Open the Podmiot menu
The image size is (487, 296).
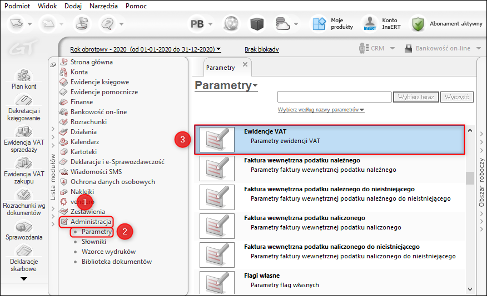(17, 6)
